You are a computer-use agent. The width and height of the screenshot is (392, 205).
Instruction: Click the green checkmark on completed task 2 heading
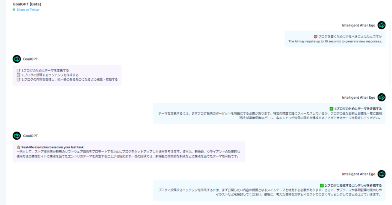(322, 185)
